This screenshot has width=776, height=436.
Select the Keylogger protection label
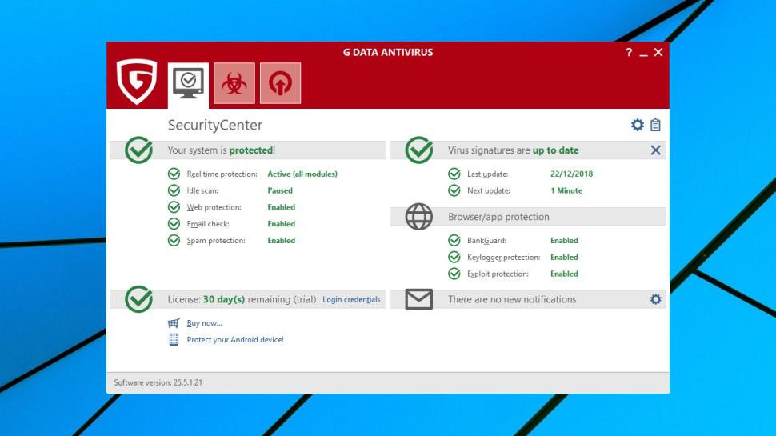click(504, 258)
